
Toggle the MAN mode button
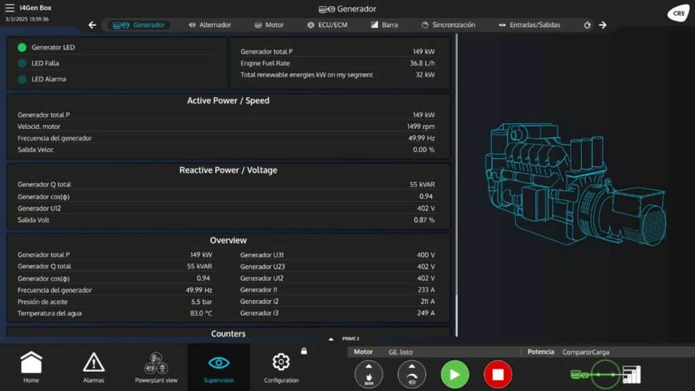pyautogui.click(x=369, y=374)
